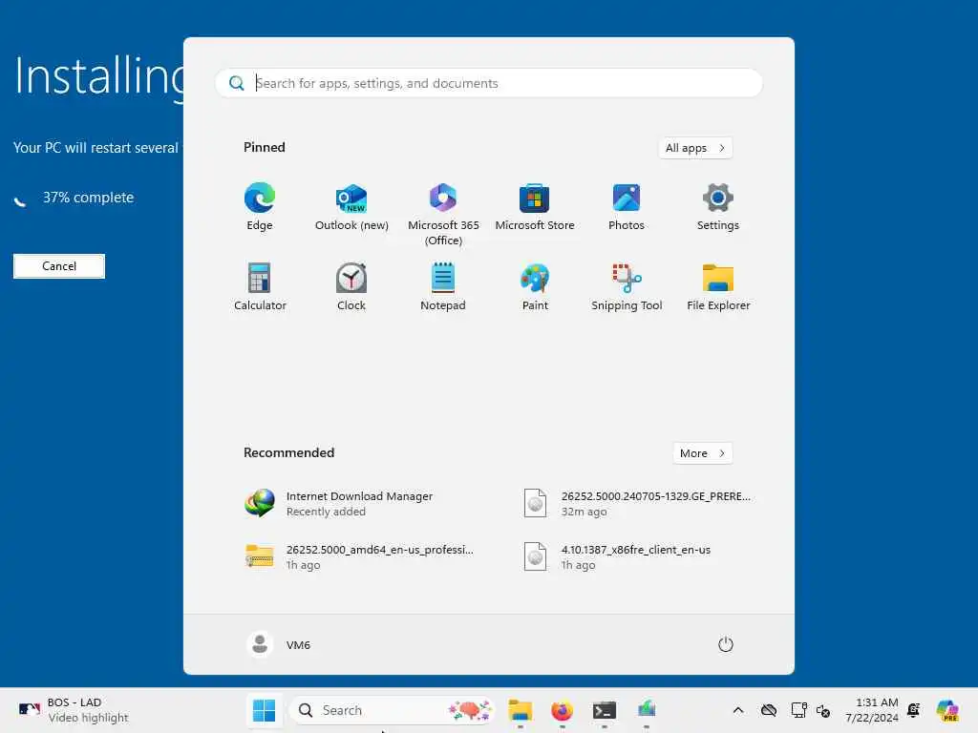Viewport: 978px width, 733px height.
Task: Click the search highlight graphic in taskbar
Action: [470, 710]
